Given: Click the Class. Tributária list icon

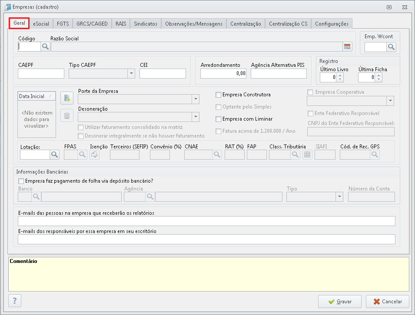Looking at the screenshot, I should [x=307, y=154].
